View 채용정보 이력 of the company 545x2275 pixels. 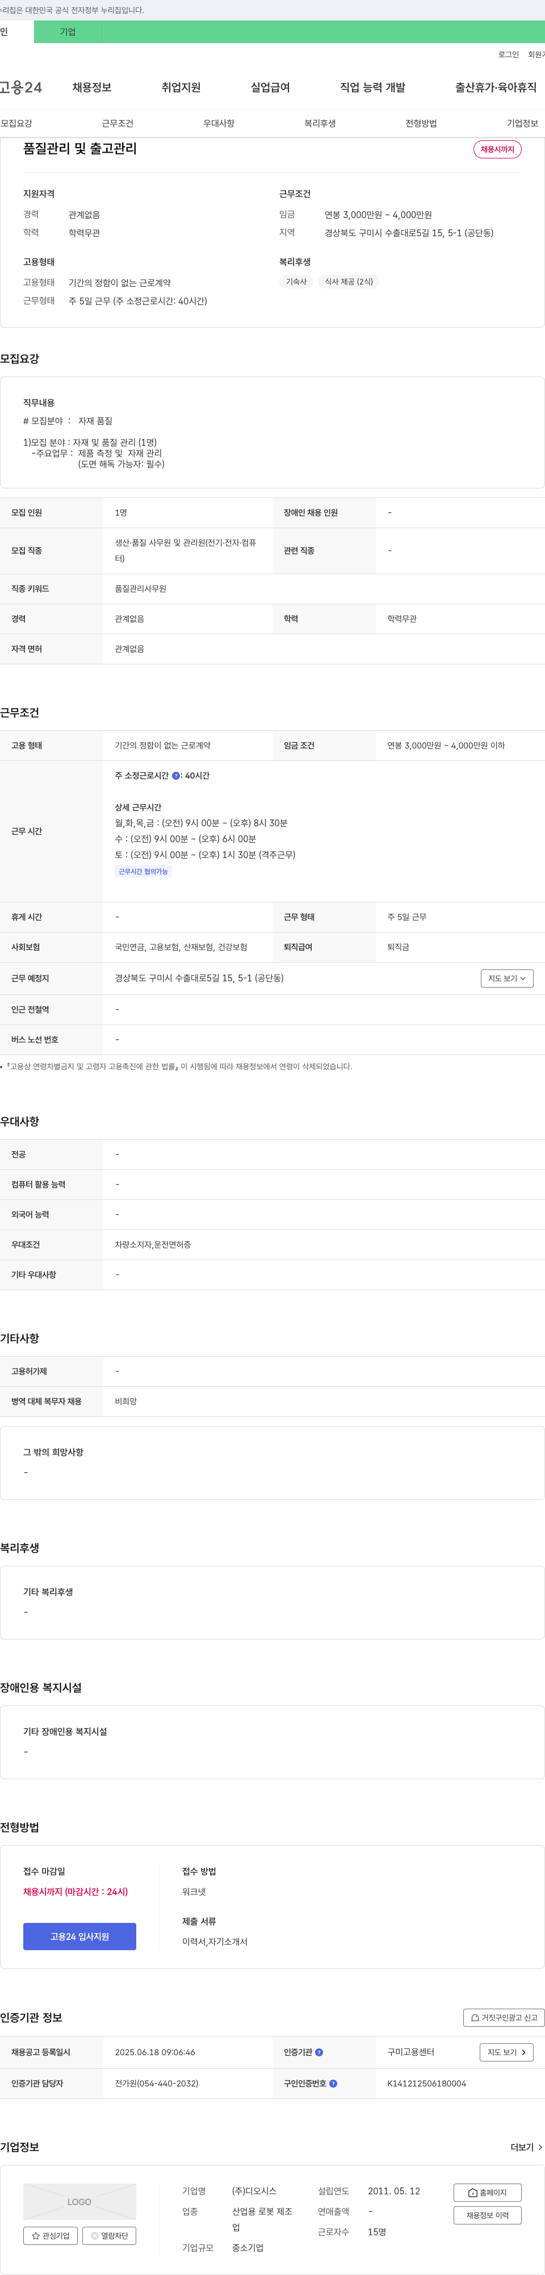[488, 2215]
